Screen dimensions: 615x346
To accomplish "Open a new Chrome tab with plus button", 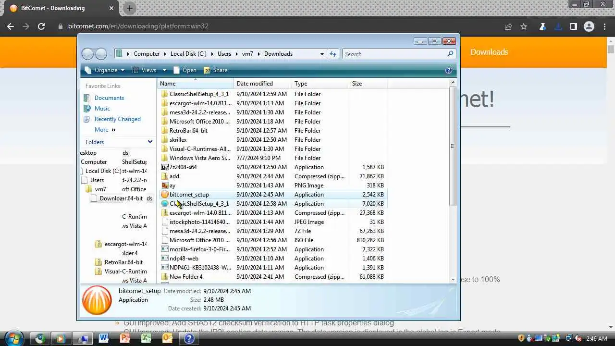I will point(130,8).
